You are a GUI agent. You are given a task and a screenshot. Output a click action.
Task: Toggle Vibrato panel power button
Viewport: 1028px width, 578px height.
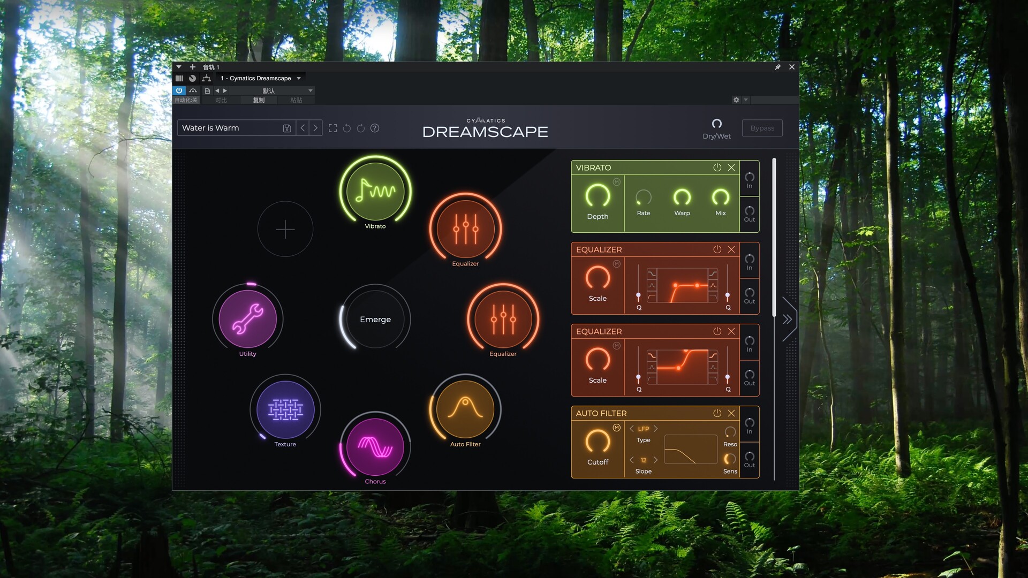pos(717,168)
